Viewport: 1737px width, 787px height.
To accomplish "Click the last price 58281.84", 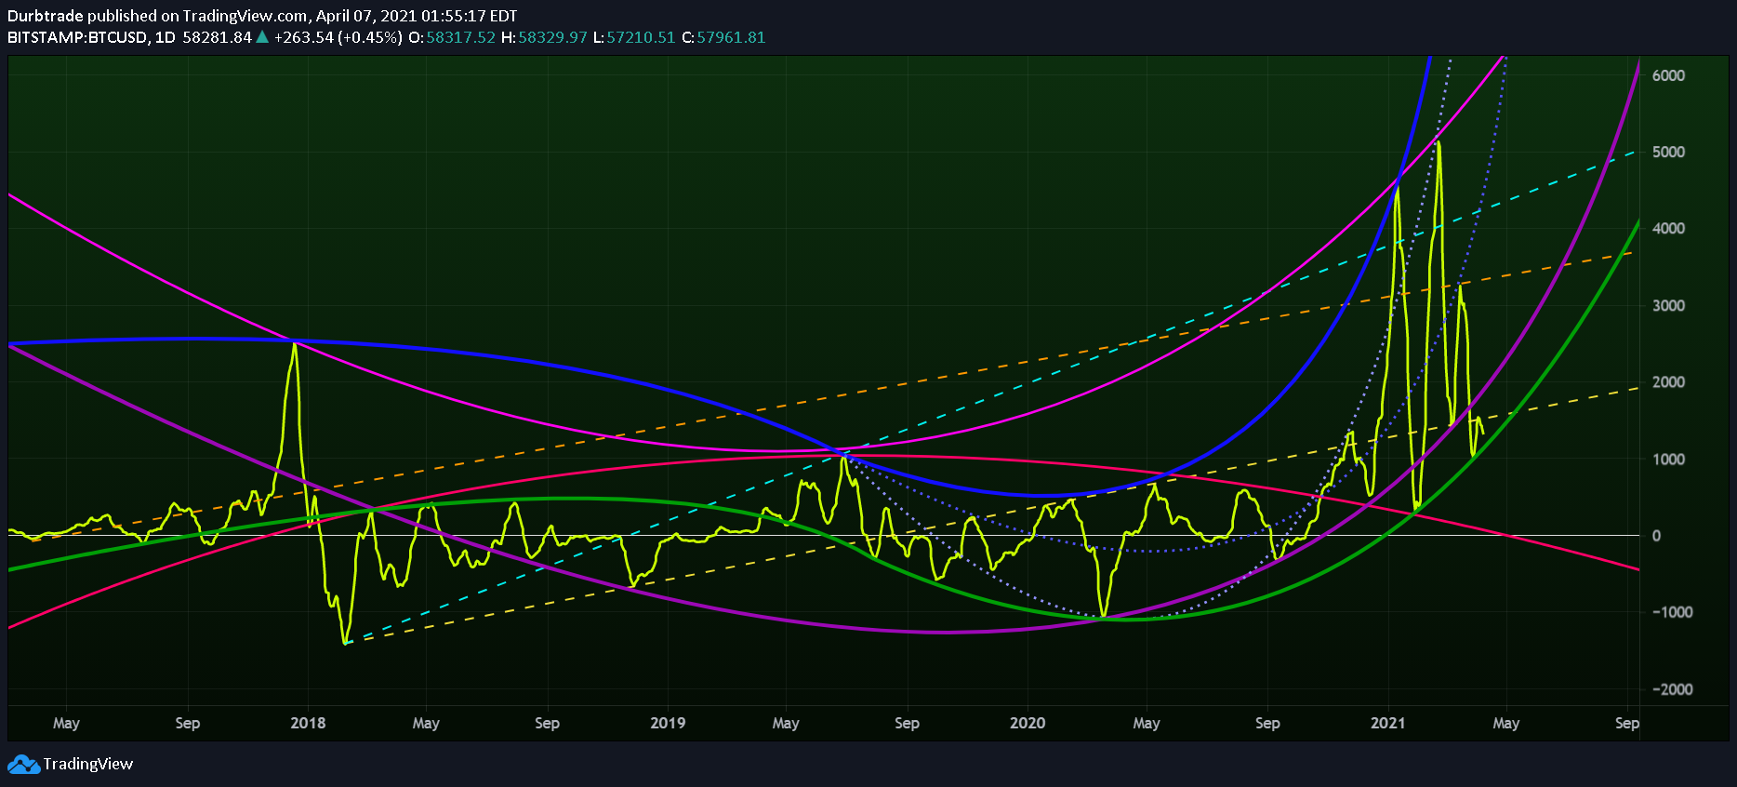I will pos(218,37).
